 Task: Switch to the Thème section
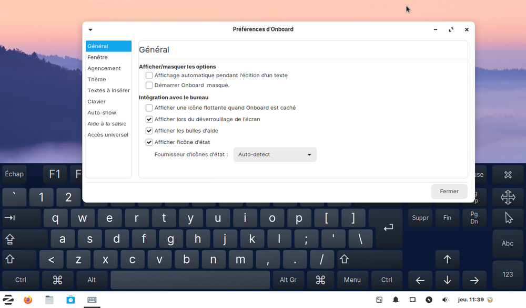coord(97,79)
